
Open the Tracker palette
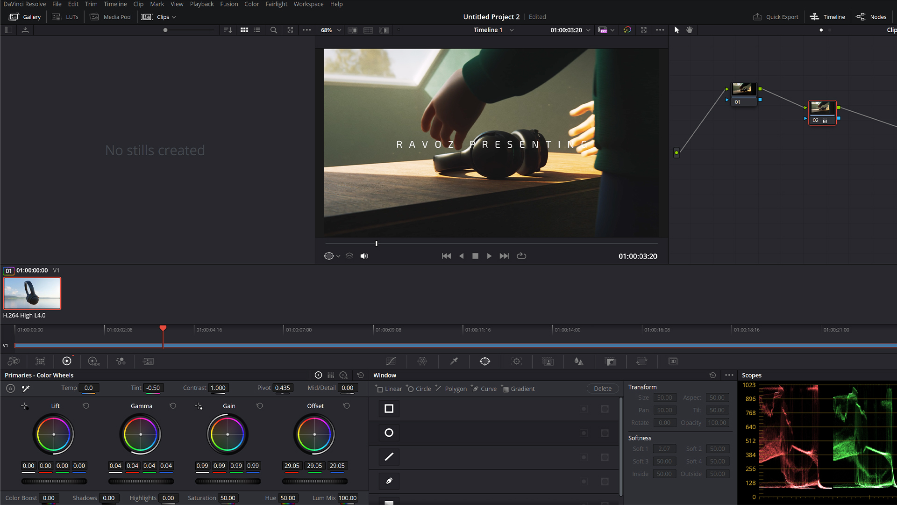pyautogui.click(x=516, y=361)
